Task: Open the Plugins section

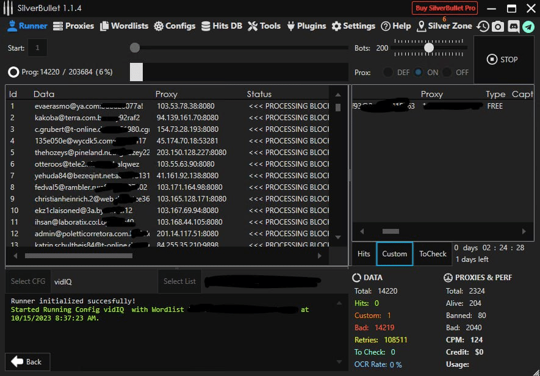Action: click(x=306, y=26)
